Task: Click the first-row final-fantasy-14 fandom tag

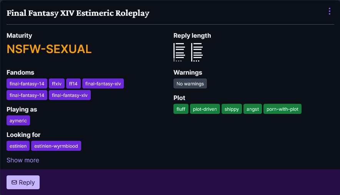Action: [x=27, y=83]
